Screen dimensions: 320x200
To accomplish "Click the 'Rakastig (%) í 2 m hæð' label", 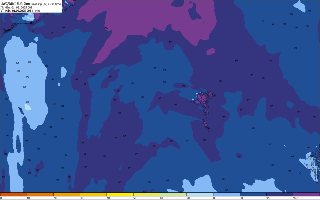I will [x=46, y=4].
